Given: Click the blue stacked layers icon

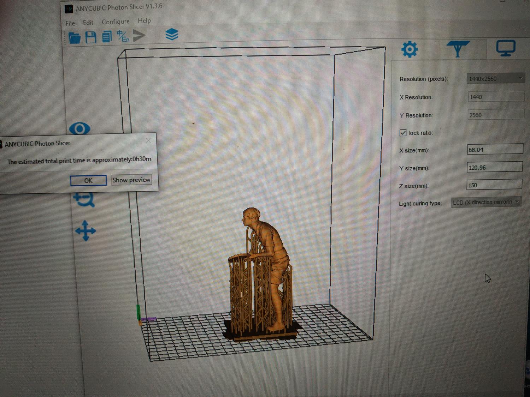Looking at the screenshot, I should (172, 35).
